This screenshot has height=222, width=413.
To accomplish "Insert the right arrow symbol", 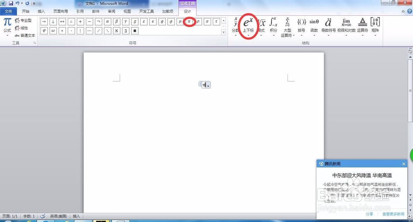I will point(44,22).
